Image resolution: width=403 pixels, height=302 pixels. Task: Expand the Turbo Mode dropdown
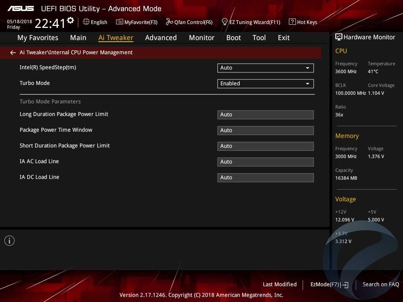pyautogui.click(x=265, y=84)
